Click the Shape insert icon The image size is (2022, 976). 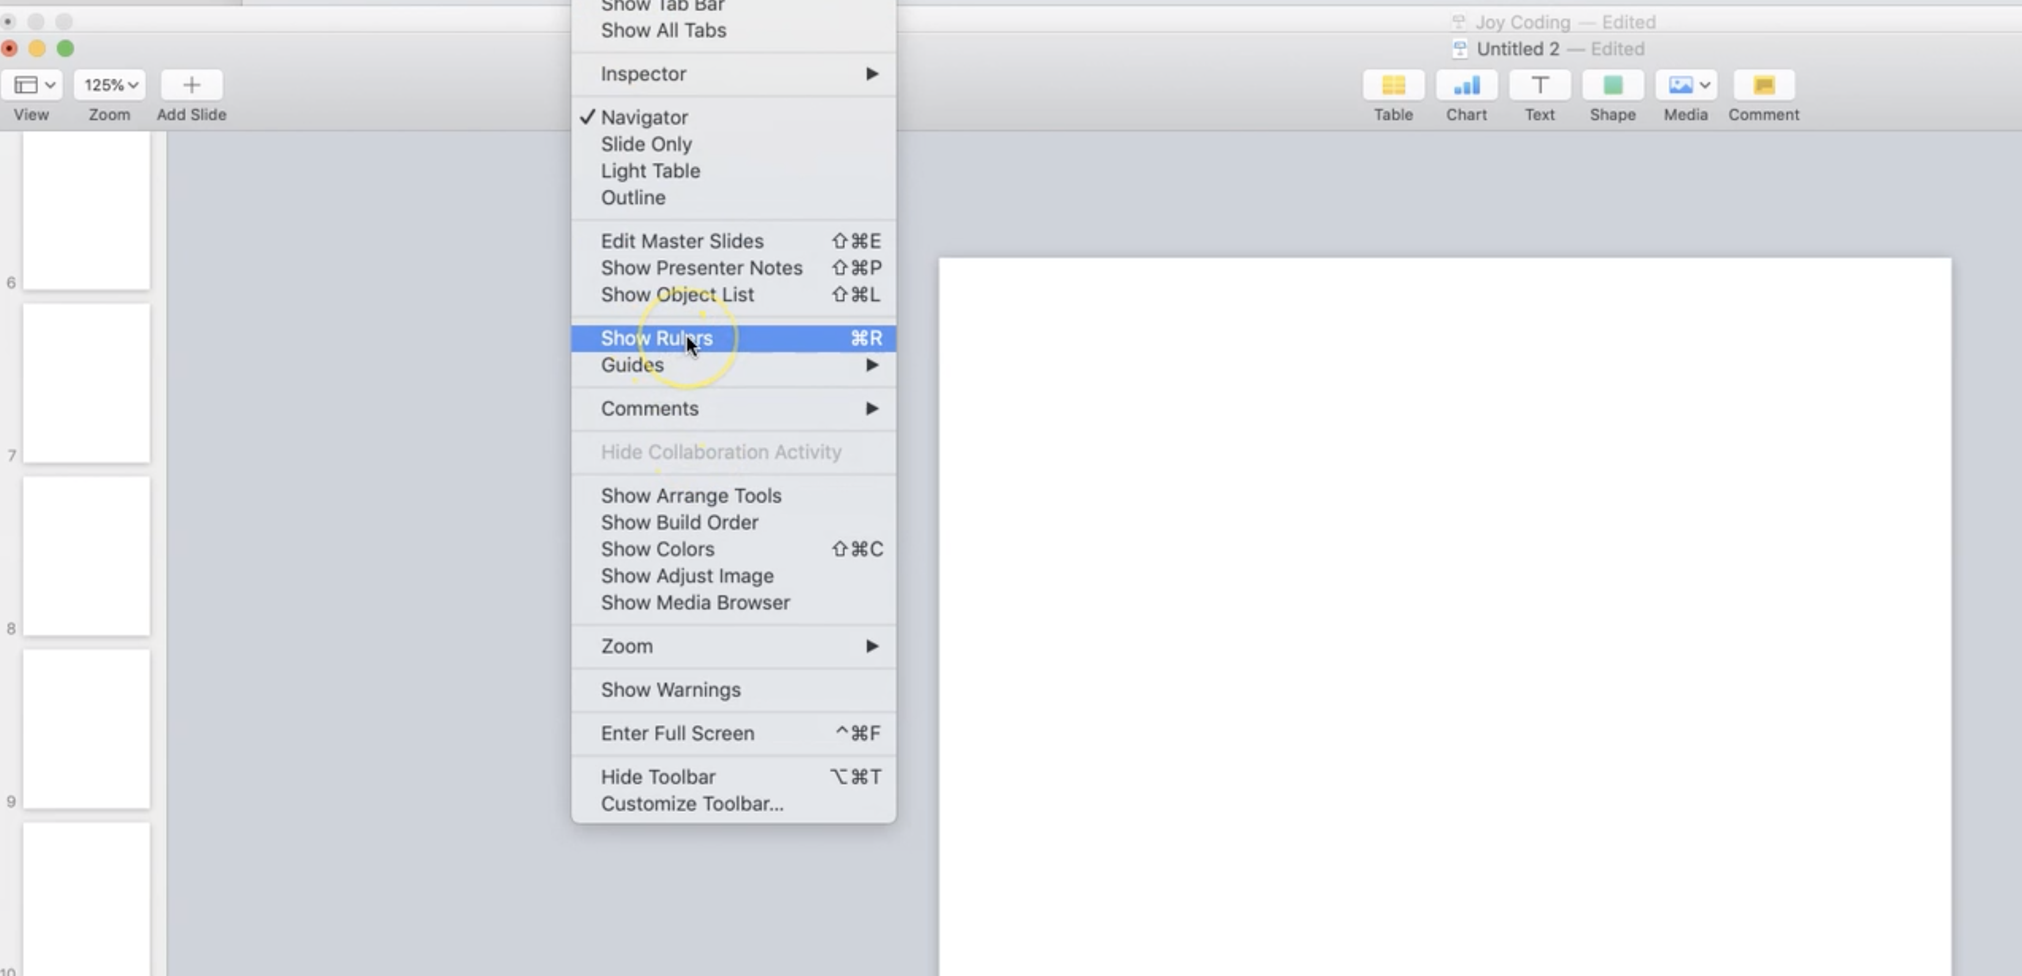(x=1612, y=84)
